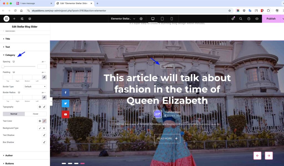
Task: Choose gradient Background Type
Action: pyautogui.click(x=44, y=128)
